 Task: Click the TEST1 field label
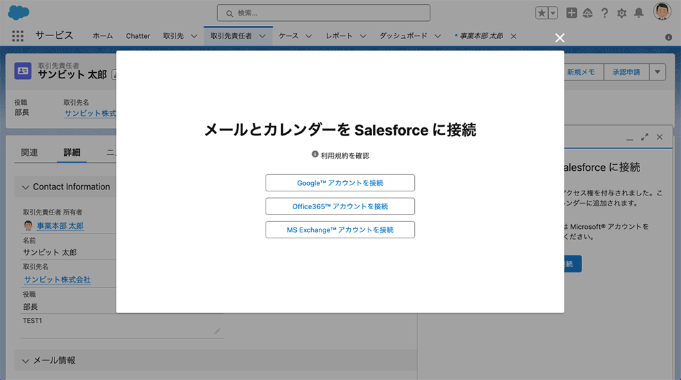(33, 321)
